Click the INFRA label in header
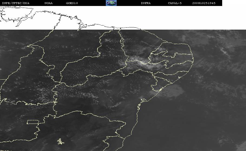Viewport: 246px width, 151px height. (x=146, y=3)
